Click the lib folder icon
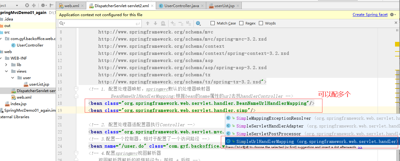Screen dimensions: 400x161 pos(13,65)
